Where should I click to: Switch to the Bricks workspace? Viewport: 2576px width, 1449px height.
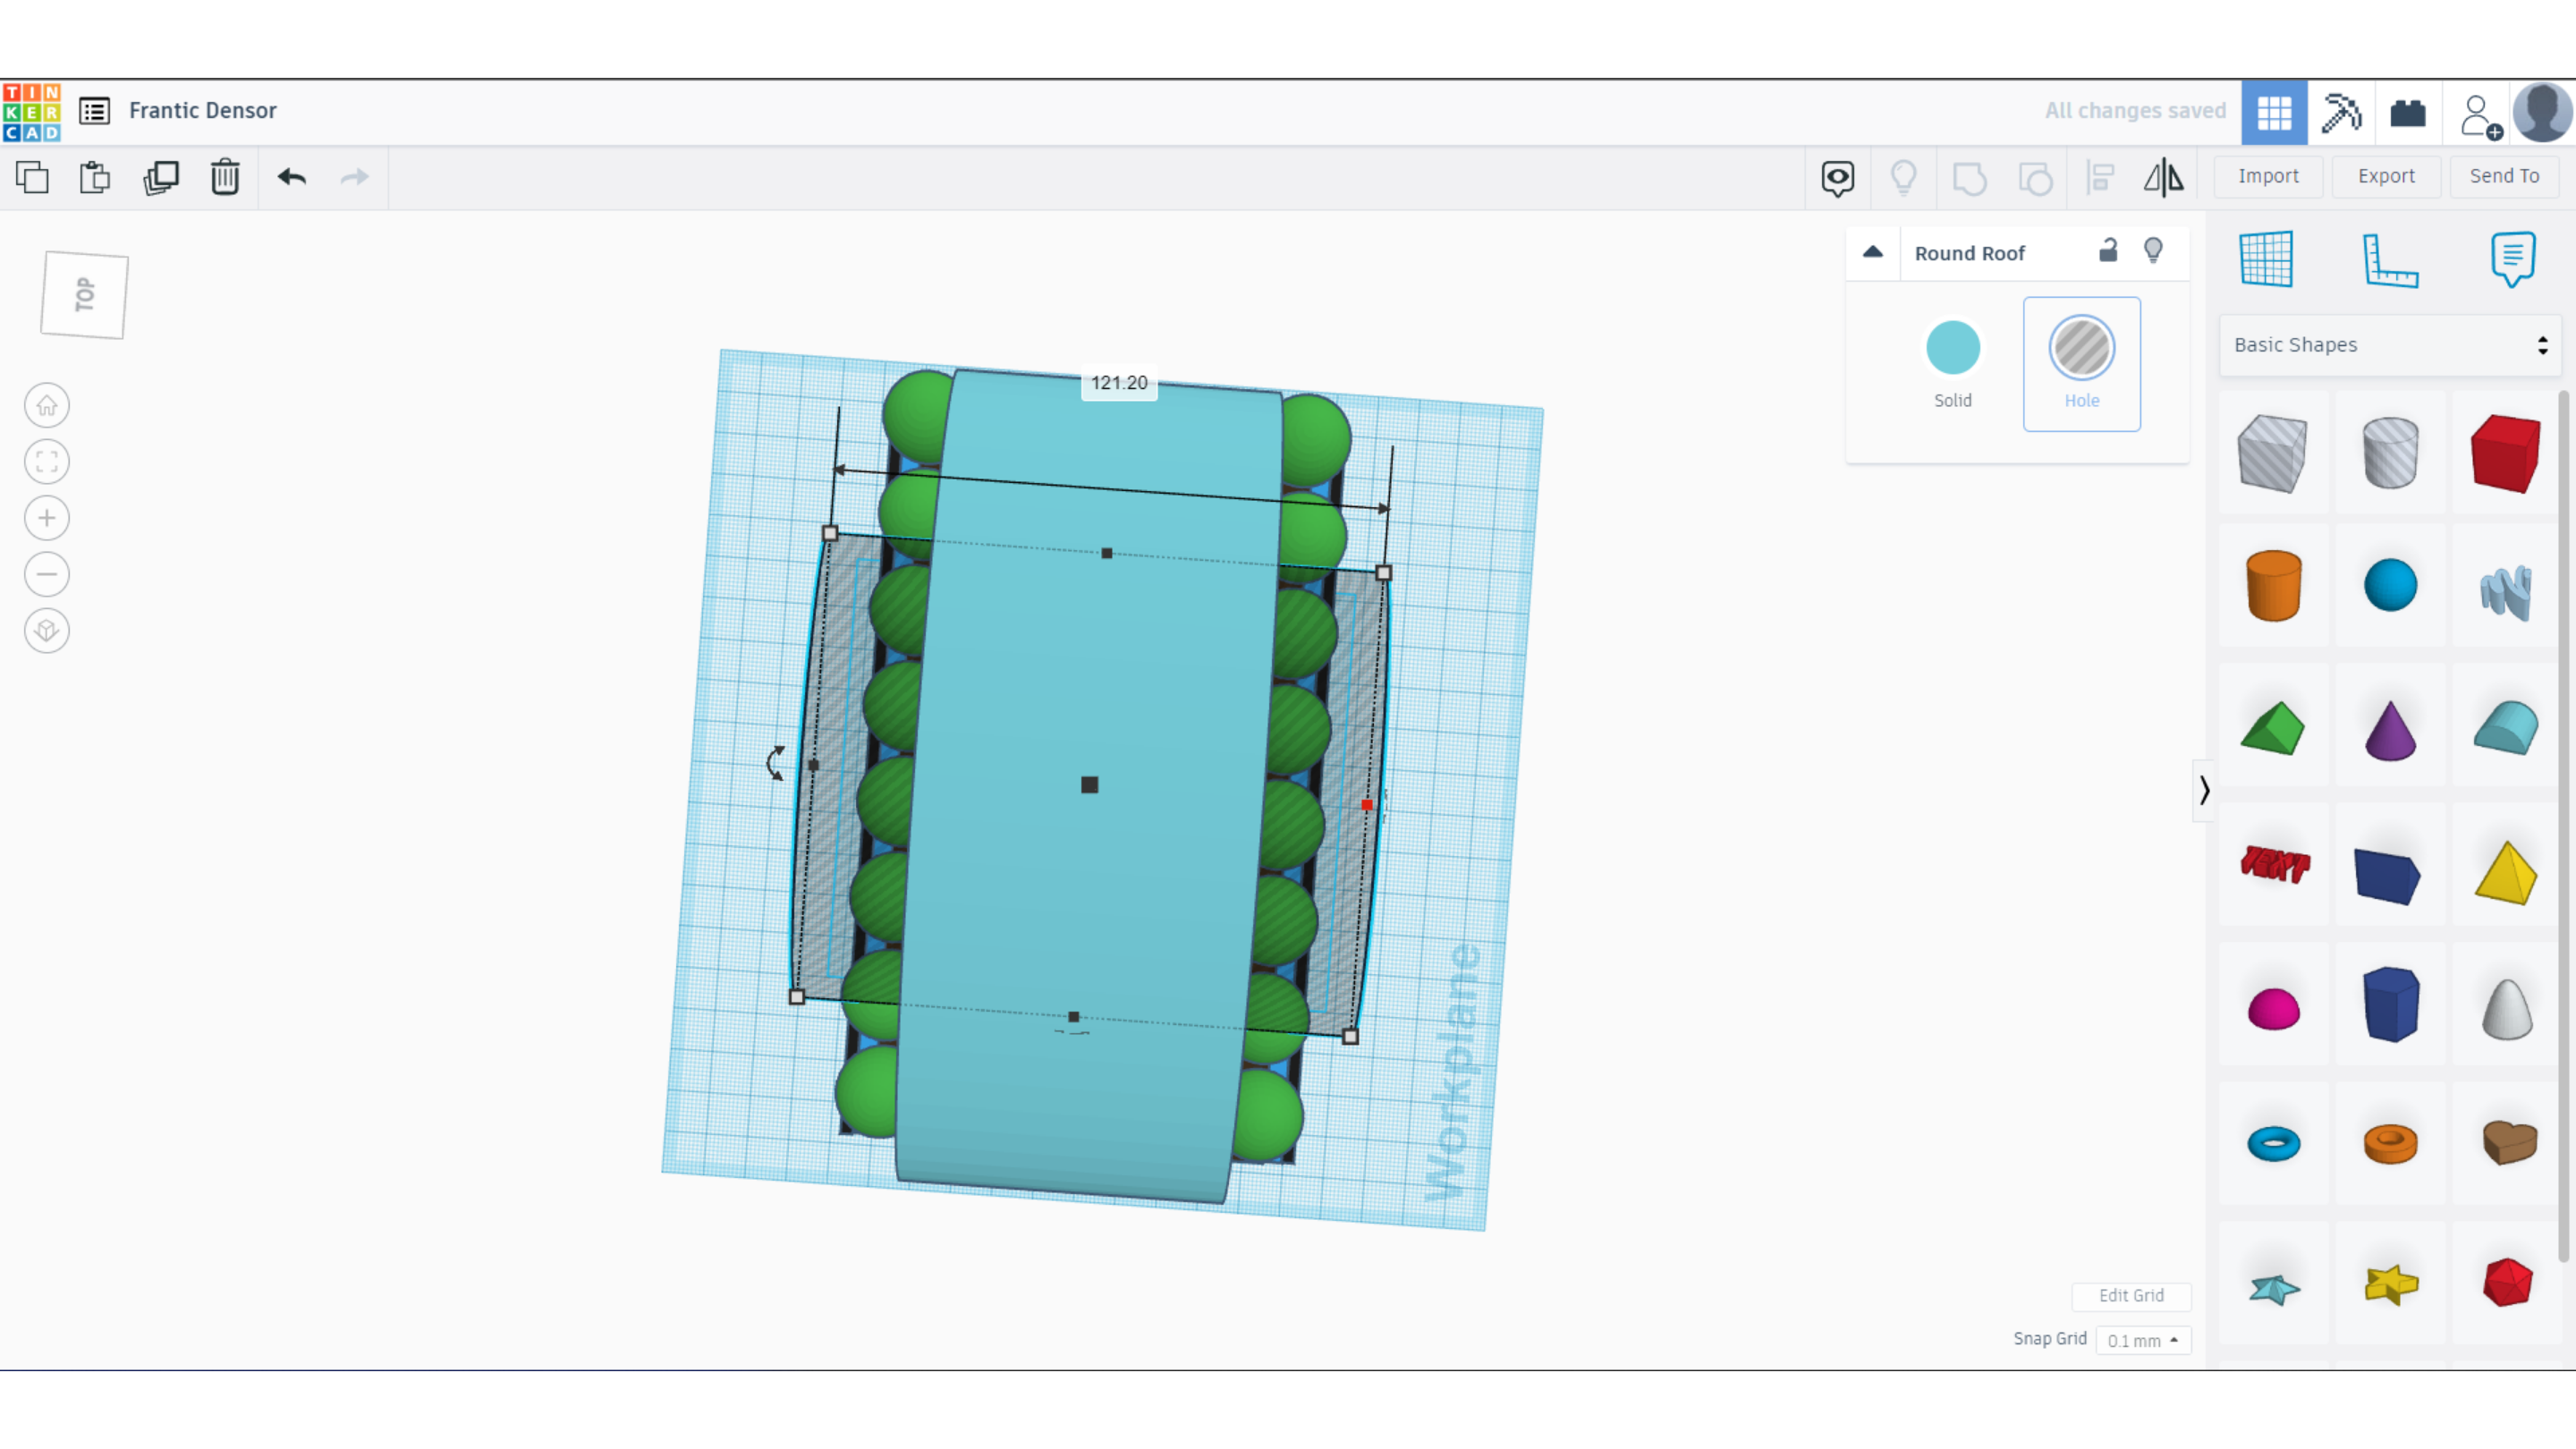click(x=2407, y=112)
